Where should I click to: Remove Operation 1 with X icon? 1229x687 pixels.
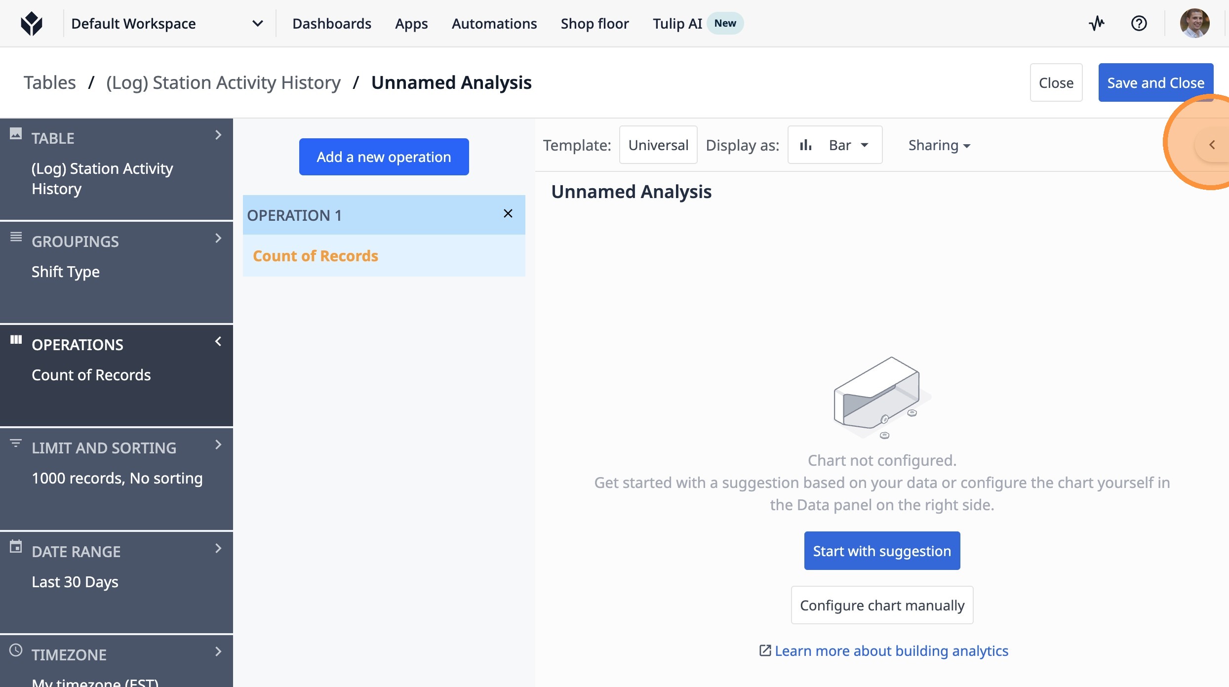point(508,213)
